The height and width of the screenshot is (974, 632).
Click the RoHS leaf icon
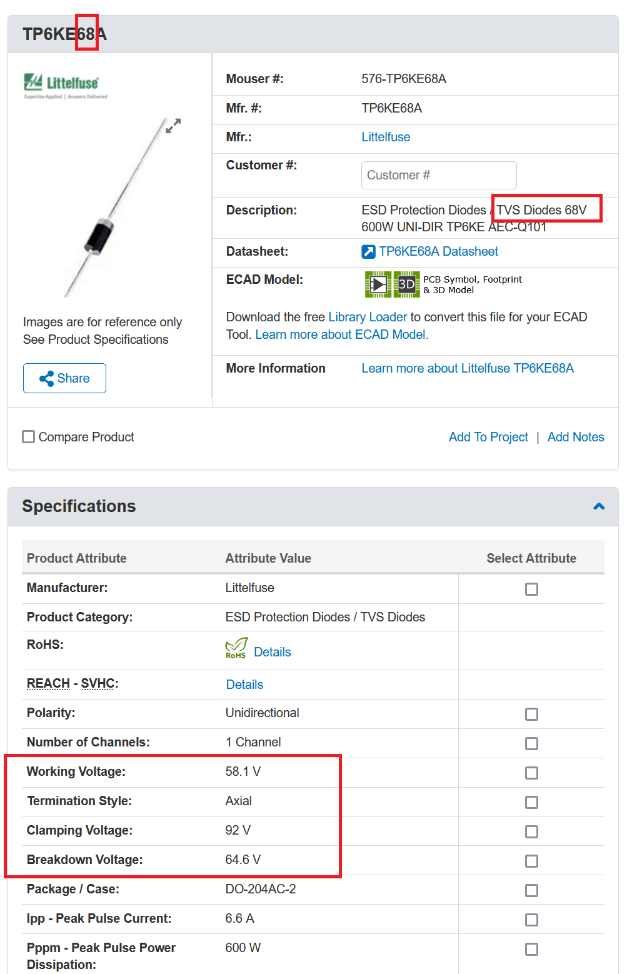[236, 648]
